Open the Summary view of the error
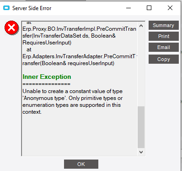Viewport: 182px width, 171px height. (164, 25)
